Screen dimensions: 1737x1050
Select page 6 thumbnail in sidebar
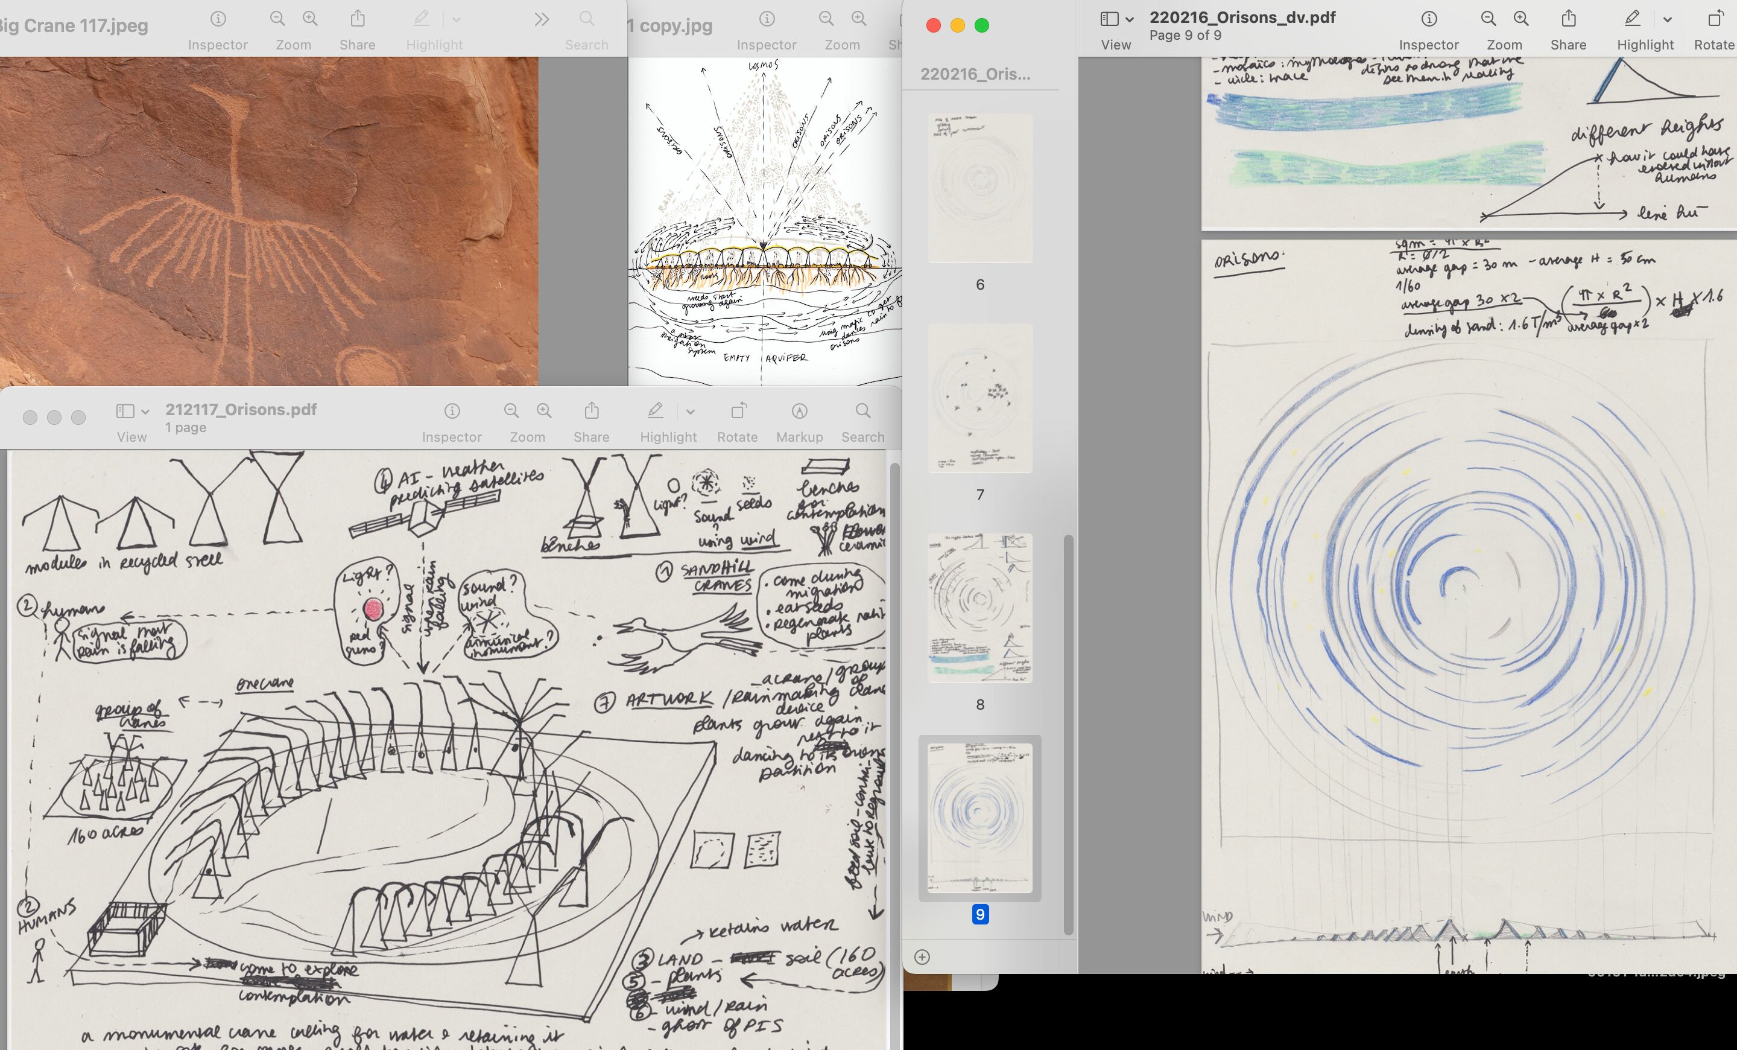point(979,188)
